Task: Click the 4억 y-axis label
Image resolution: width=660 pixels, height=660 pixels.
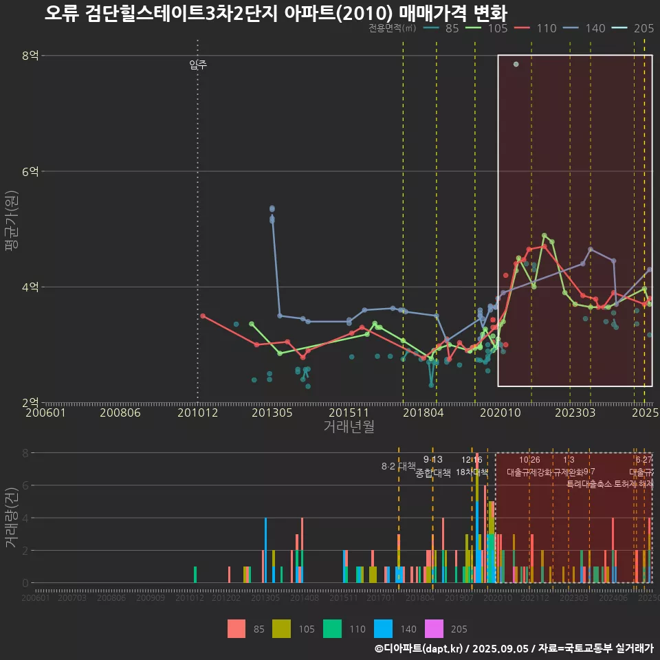Action: (x=30, y=287)
